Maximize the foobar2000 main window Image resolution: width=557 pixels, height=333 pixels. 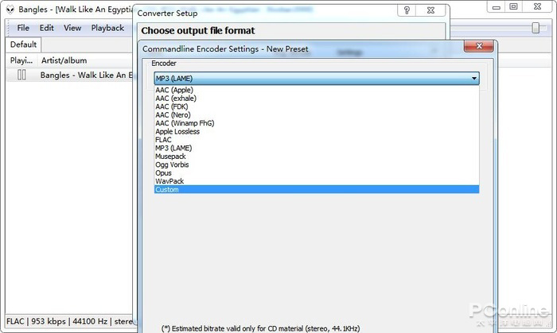click(513, 8)
